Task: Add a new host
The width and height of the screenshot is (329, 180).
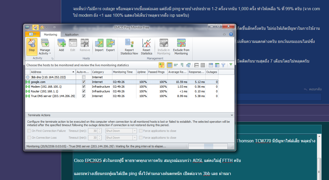Action: [61, 45]
